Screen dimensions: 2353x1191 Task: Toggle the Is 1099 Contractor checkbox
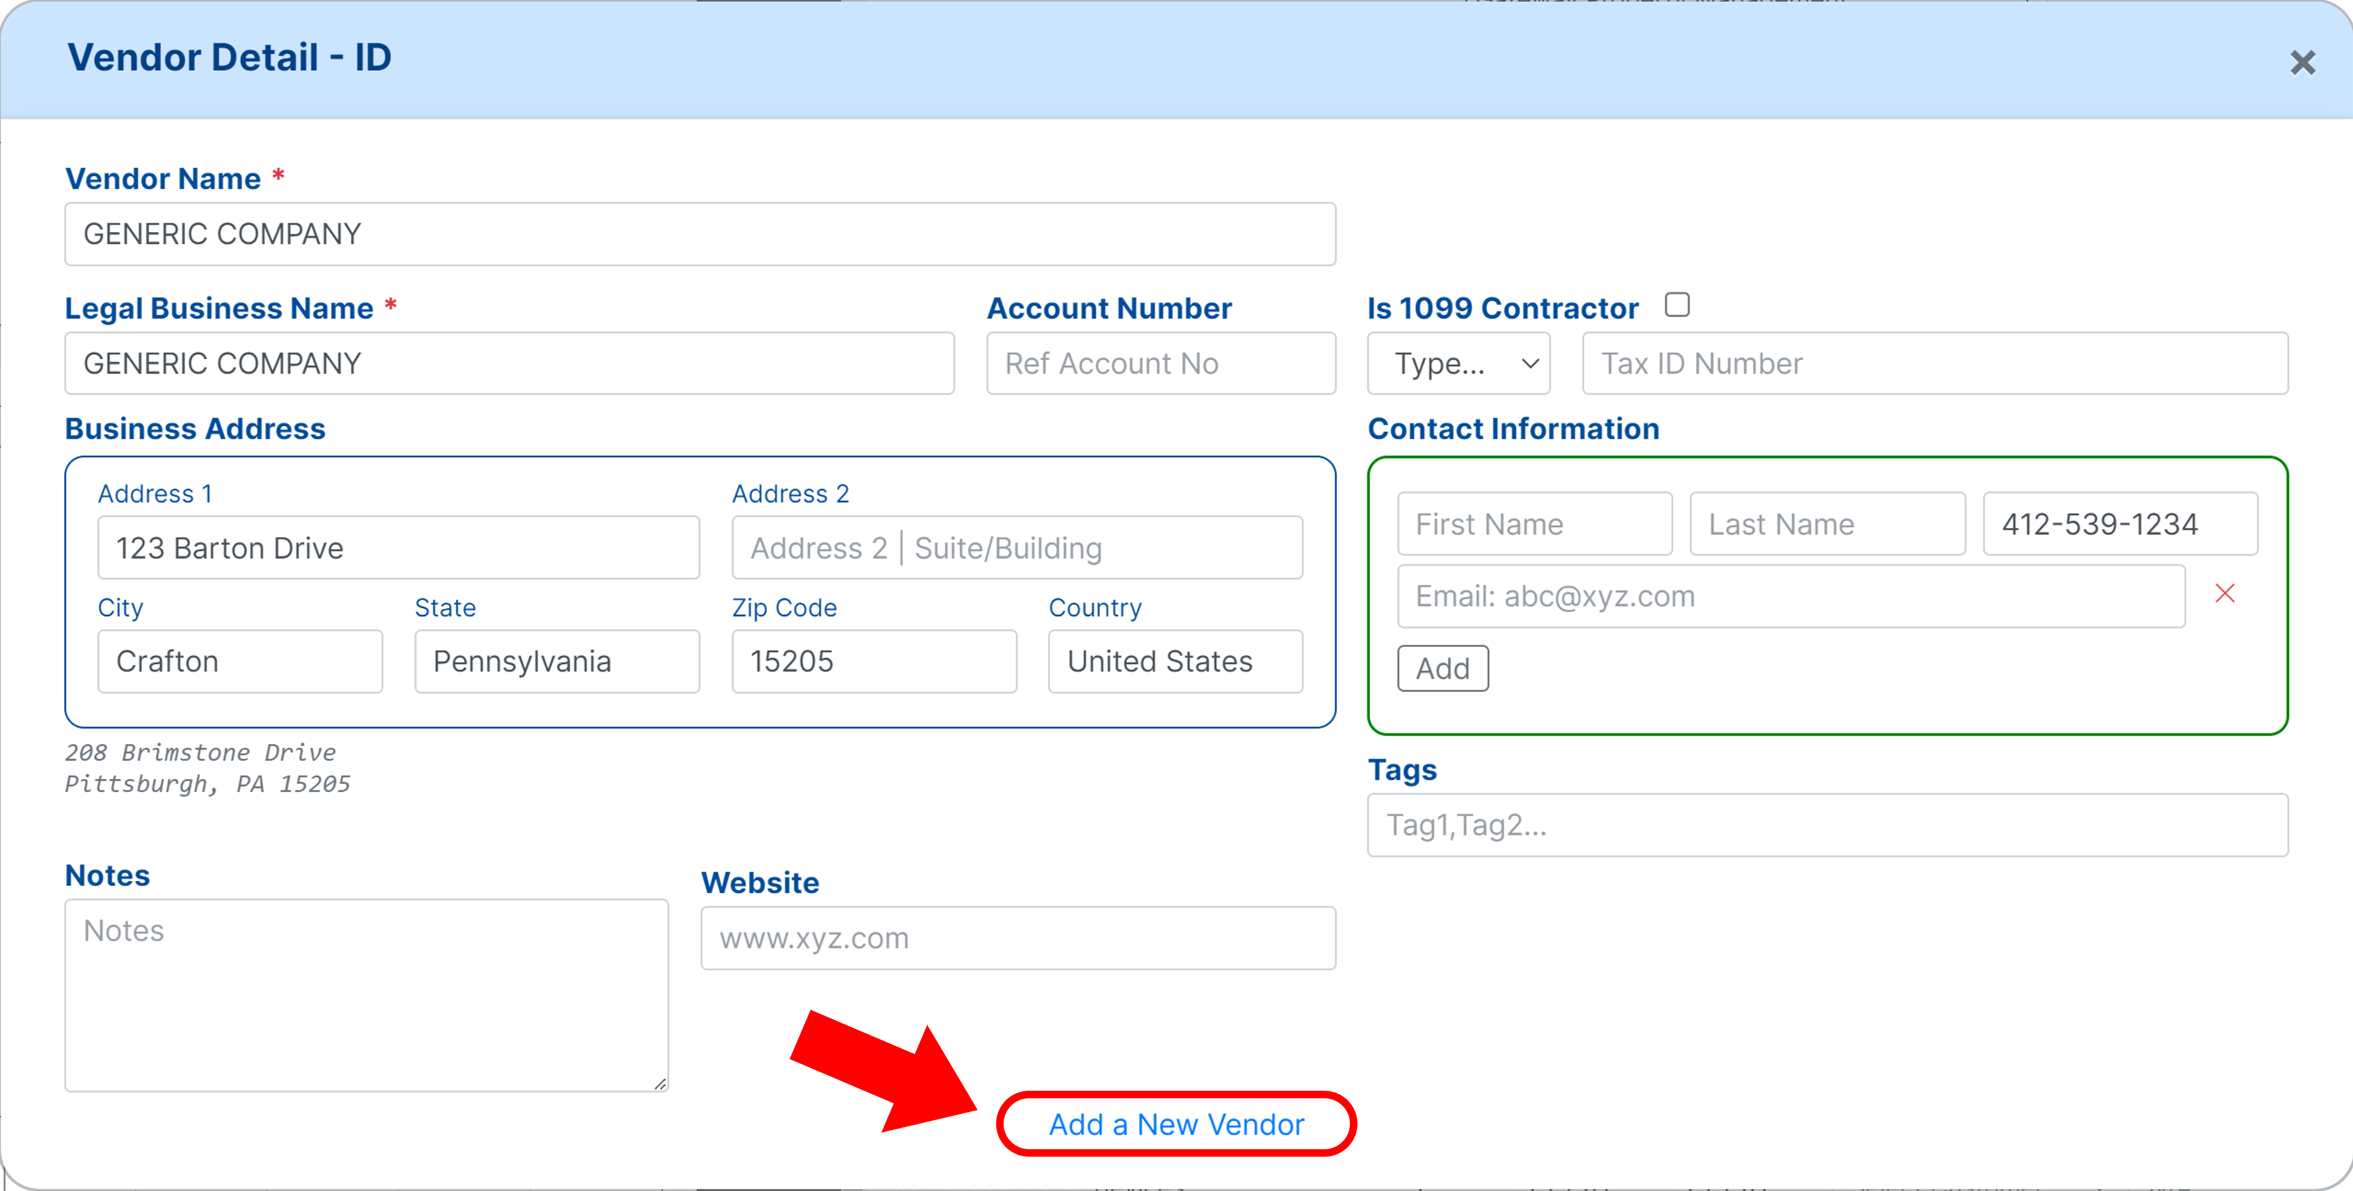tap(1677, 304)
